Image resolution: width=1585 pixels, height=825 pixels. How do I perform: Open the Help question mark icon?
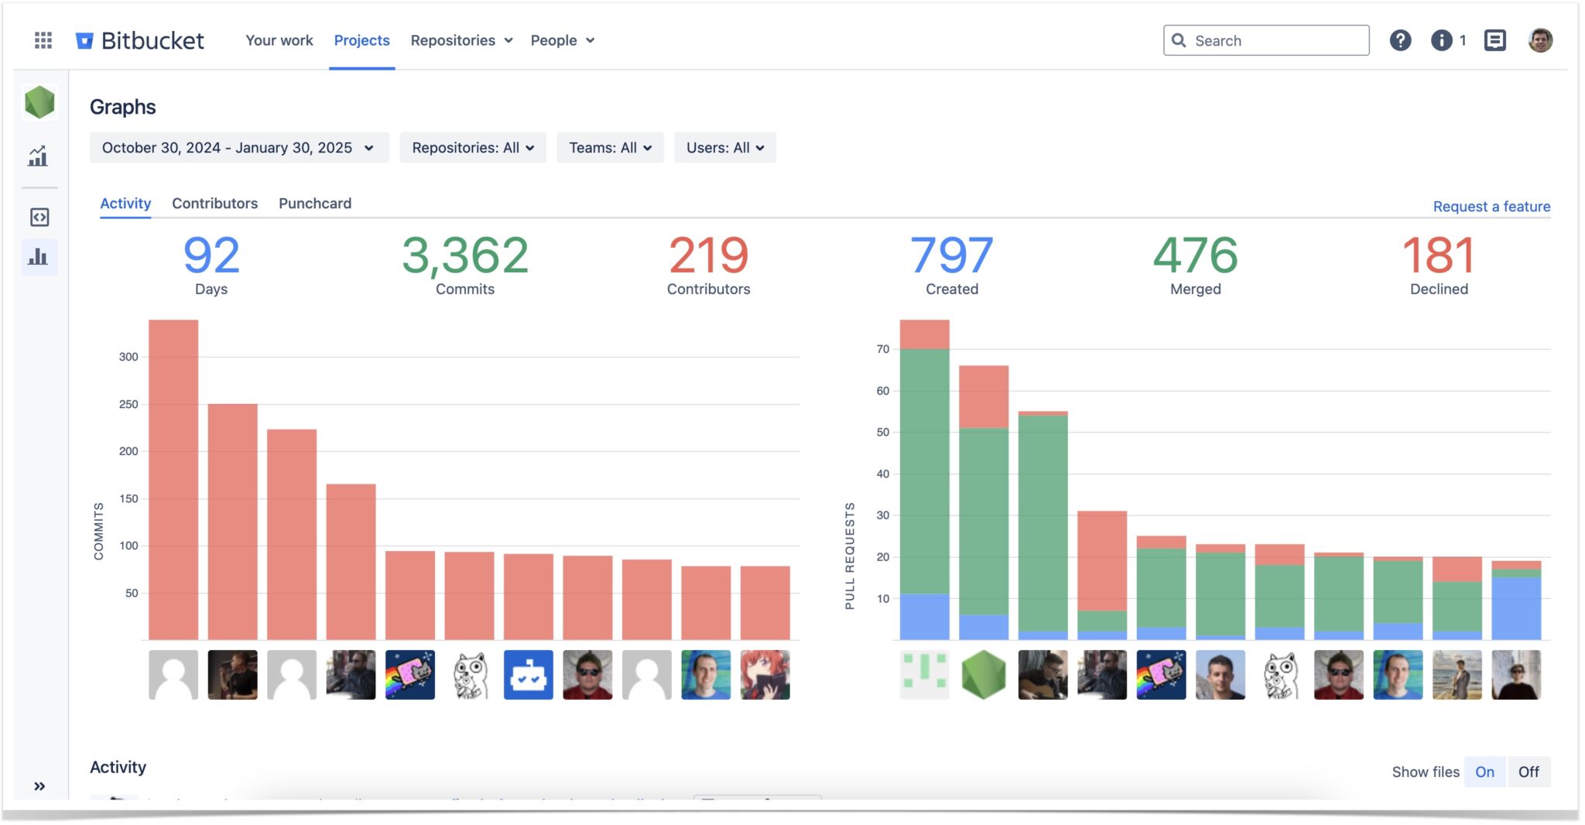tap(1401, 40)
